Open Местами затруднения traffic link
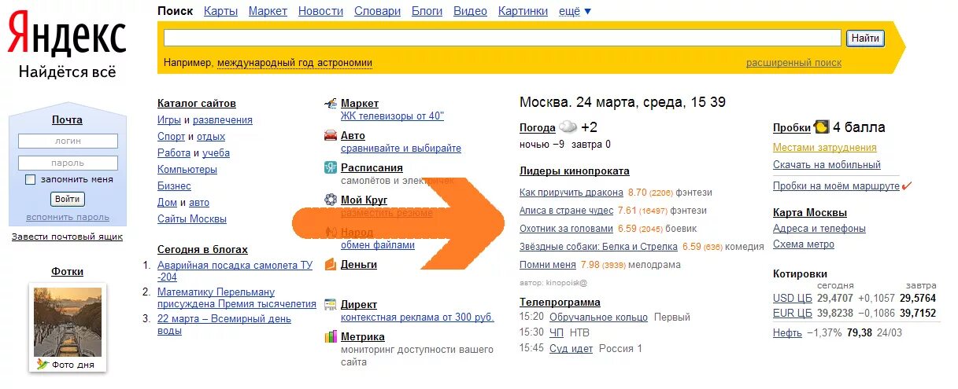Viewport: 958px width, 389px height. click(824, 148)
